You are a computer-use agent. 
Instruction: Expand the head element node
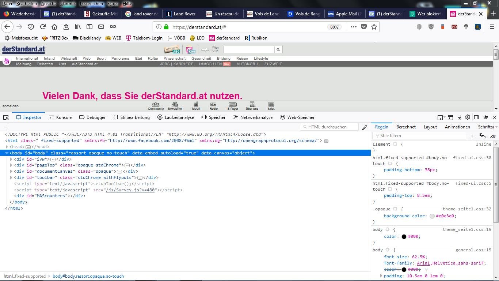tap(7, 147)
